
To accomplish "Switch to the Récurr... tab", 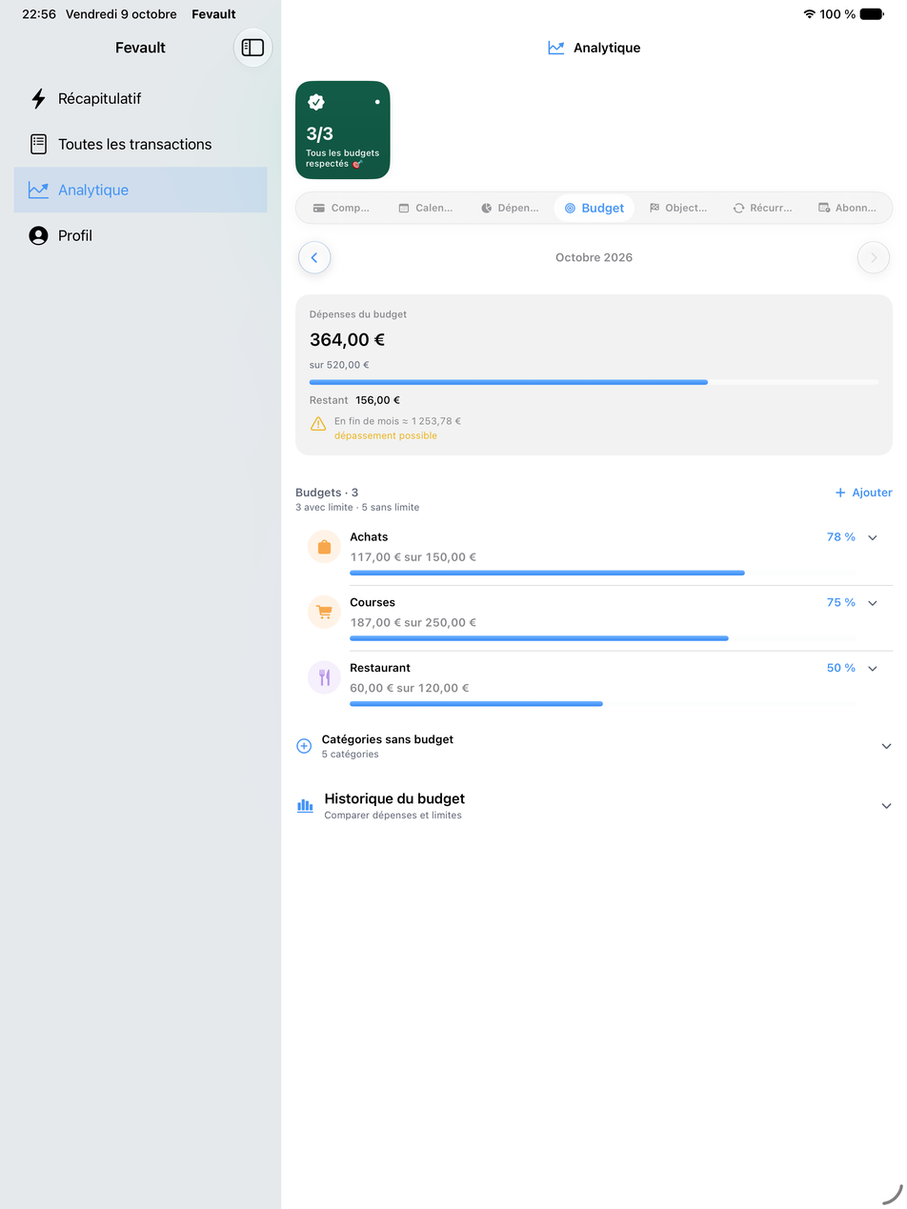I will click(x=762, y=208).
